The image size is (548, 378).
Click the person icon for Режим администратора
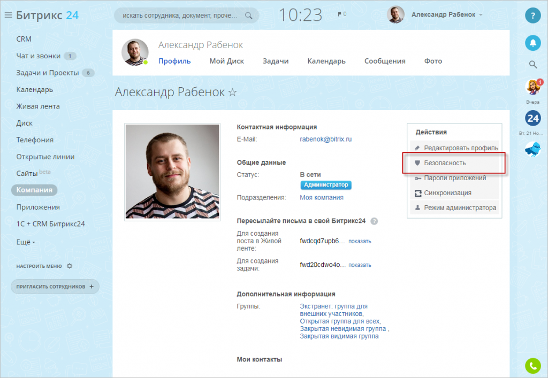(x=417, y=207)
